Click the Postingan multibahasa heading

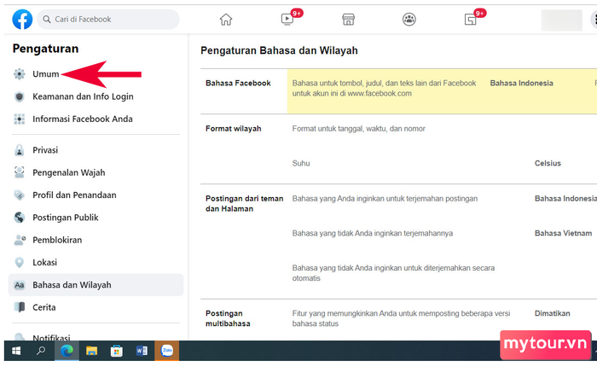(x=228, y=318)
